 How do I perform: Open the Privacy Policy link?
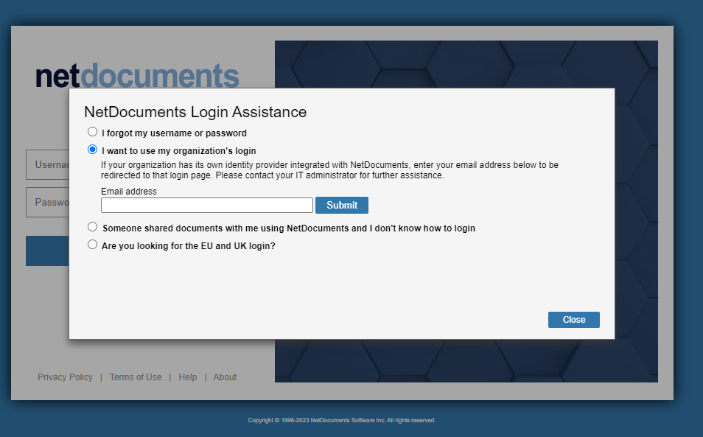(x=65, y=377)
